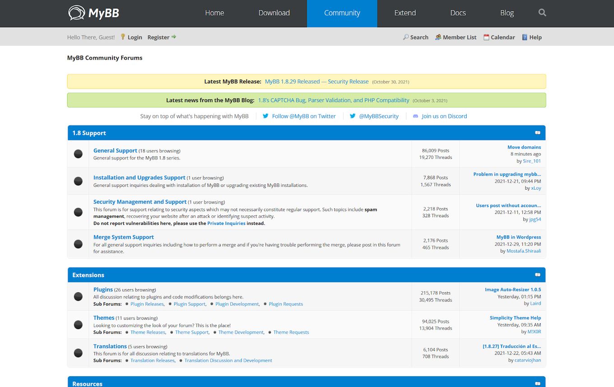The height and width of the screenshot is (387, 614).
Task: Open the Plugin Releases sub forum
Action: [147, 304]
